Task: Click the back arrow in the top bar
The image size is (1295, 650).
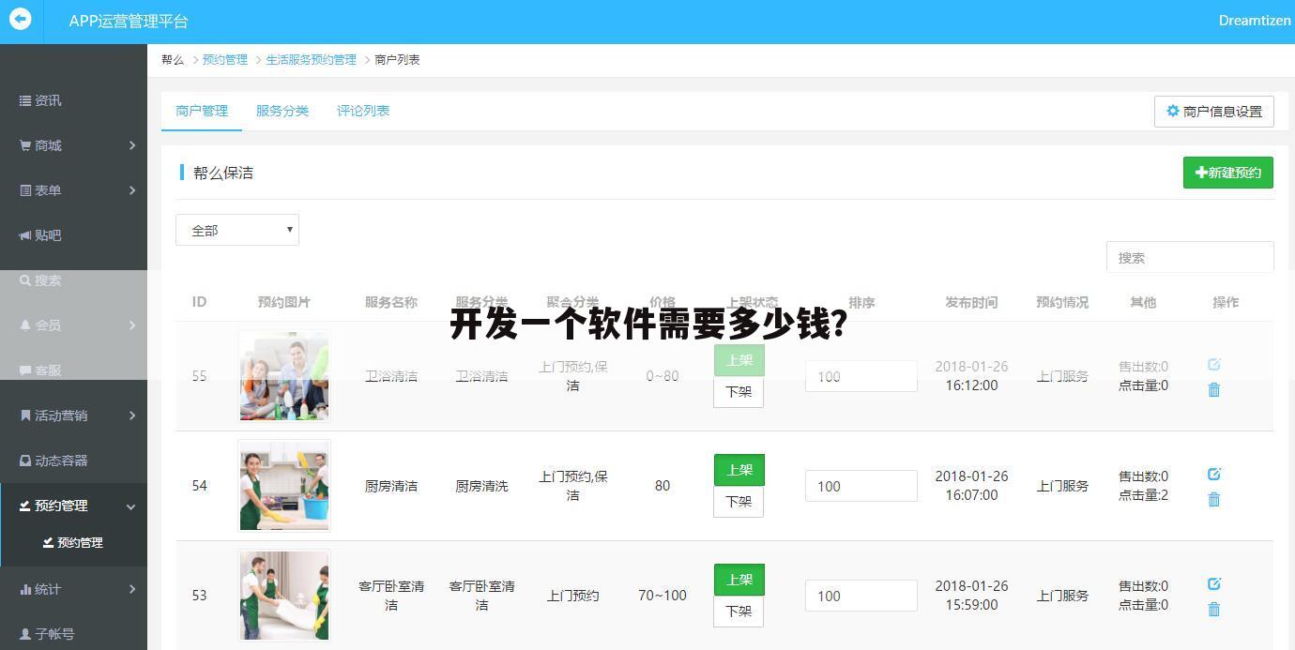Action: pos(20,20)
